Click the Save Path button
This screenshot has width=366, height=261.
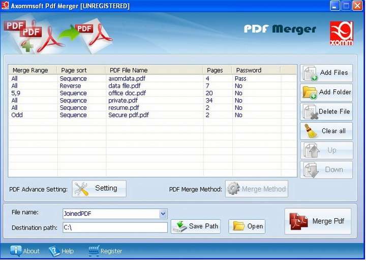pyautogui.click(x=196, y=226)
